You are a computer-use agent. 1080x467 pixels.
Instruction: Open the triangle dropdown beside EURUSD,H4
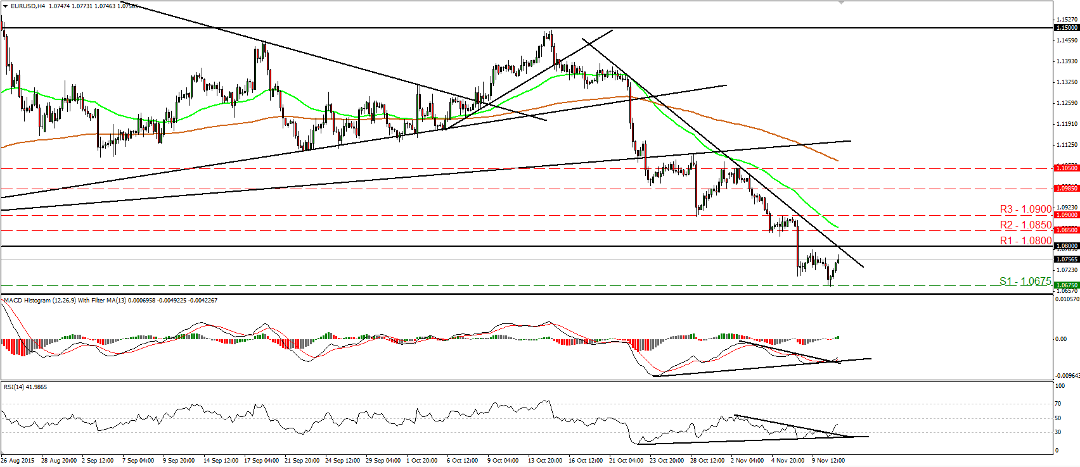(x=5, y=6)
